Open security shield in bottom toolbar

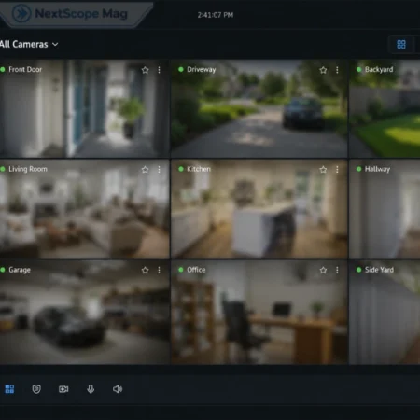point(36,389)
